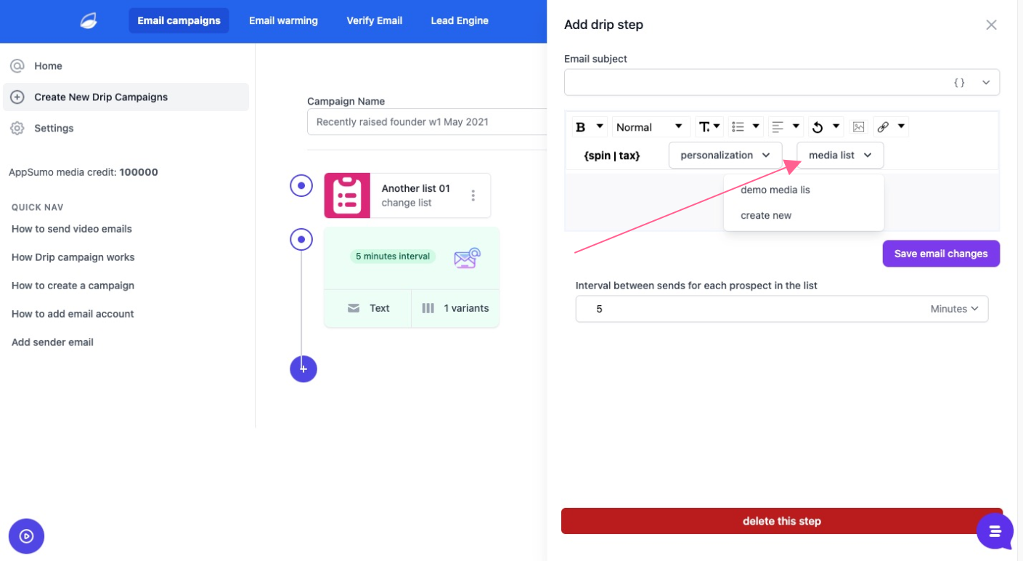1023x561 pixels.
Task: Select 'demo media lis' from media list
Action: coord(775,190)
